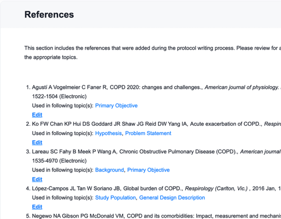Open Primary Objective link under reference 1
This screenshot has width=281, height=219.
116,105
